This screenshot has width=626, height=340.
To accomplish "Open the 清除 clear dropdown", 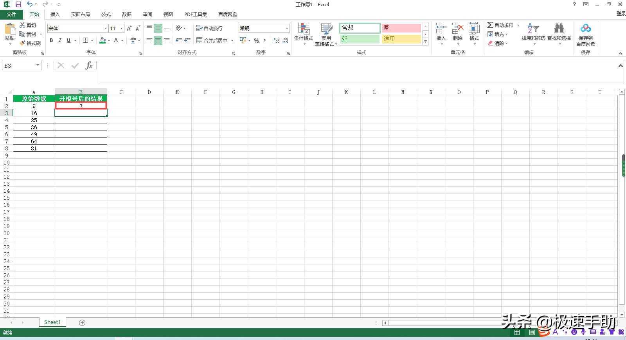I will point(498,43).
